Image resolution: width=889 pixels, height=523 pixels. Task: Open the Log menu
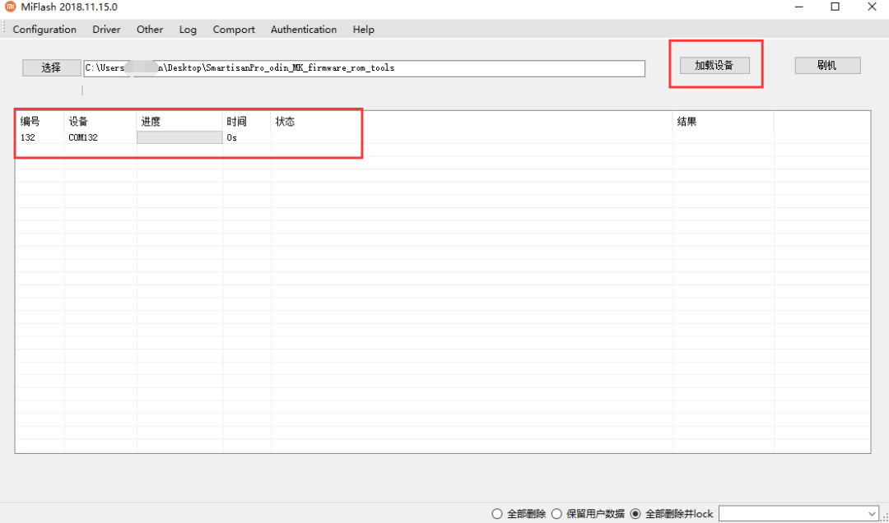coord(188,30)
